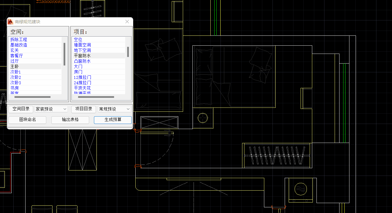The height and width of the screenshot is (213, 392).
Task: Close the 南槮规范建块 dialog
Action: click(x=127, y=22)
